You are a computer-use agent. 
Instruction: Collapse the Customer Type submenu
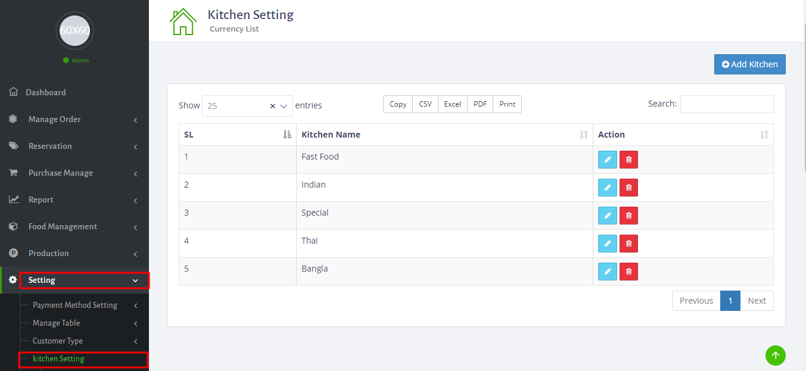tap(57, 340)
